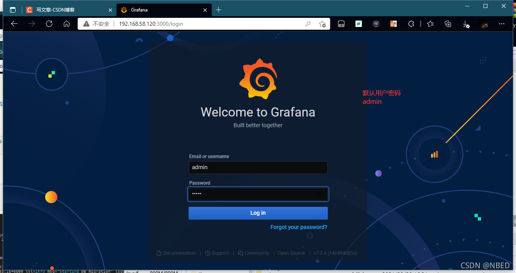Click the green extension icon in toolbar

point(359,24)
